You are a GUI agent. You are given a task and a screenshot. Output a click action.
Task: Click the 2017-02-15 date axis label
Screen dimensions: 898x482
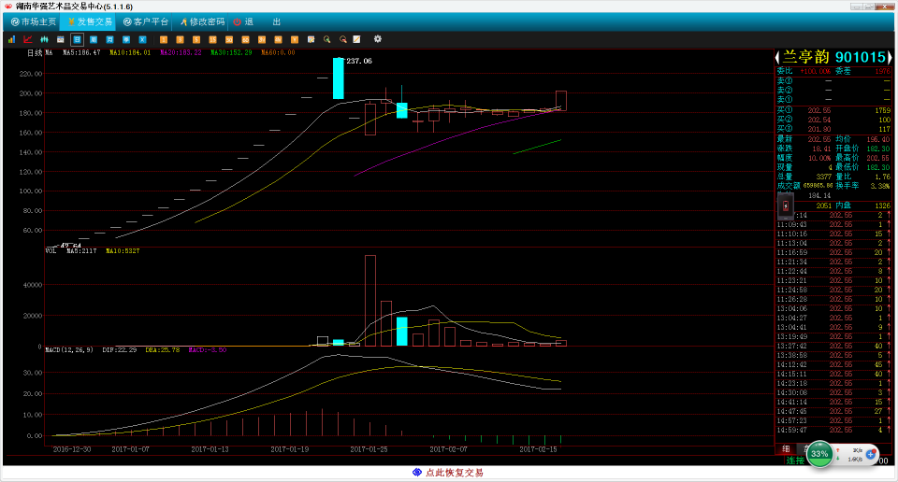click(x=539, y=449)
